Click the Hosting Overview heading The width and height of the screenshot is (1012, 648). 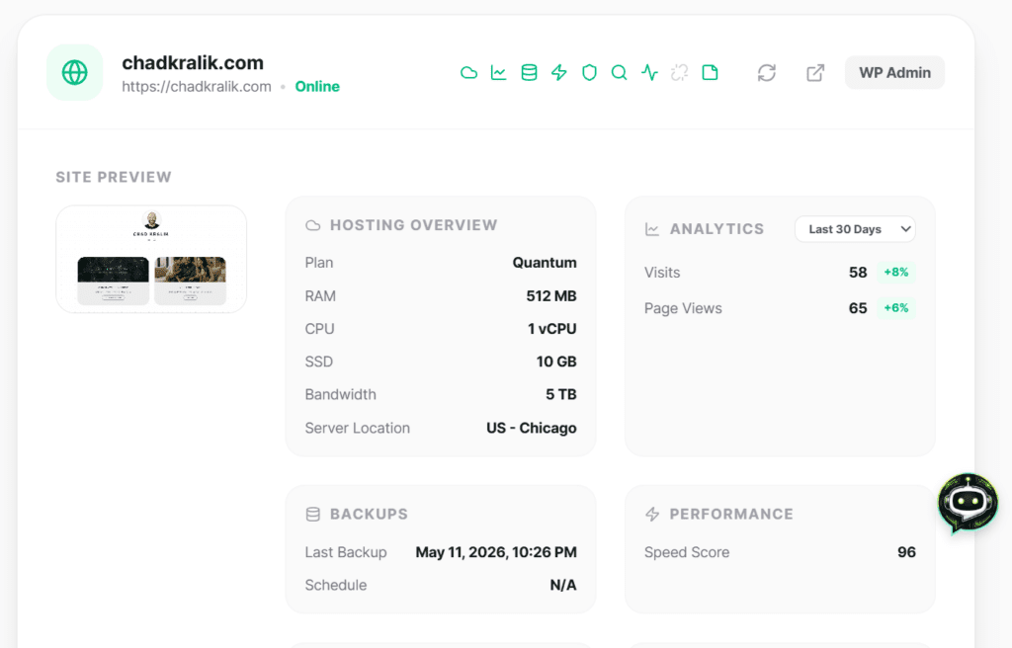coord(414,225)
